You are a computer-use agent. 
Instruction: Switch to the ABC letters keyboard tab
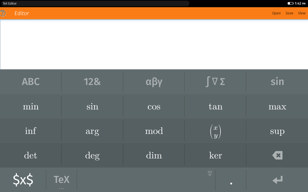(x=31, y=82)
